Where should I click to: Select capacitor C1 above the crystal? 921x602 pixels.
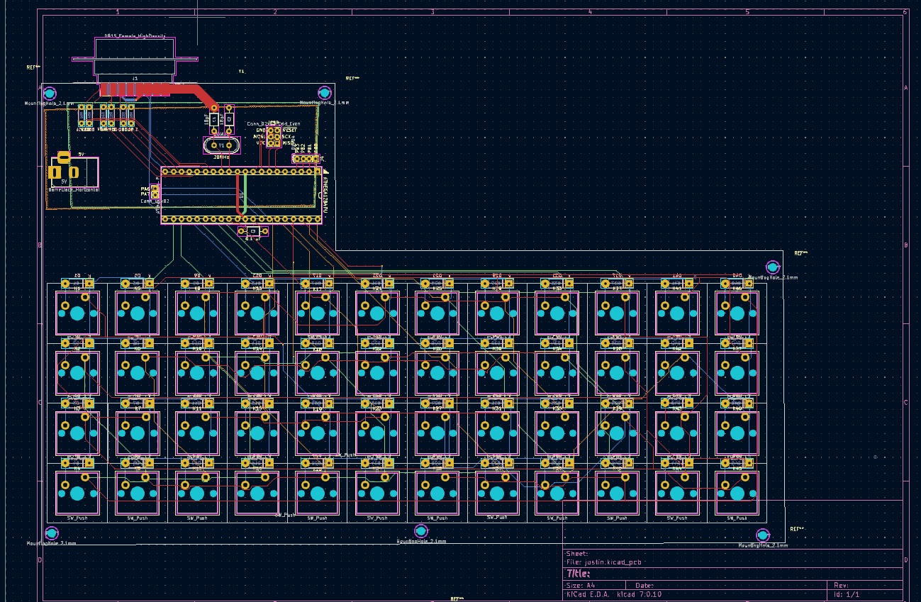click(214, 118)
